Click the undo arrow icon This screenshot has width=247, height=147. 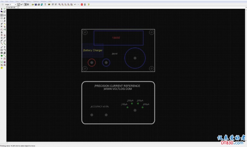coord(75,5)
